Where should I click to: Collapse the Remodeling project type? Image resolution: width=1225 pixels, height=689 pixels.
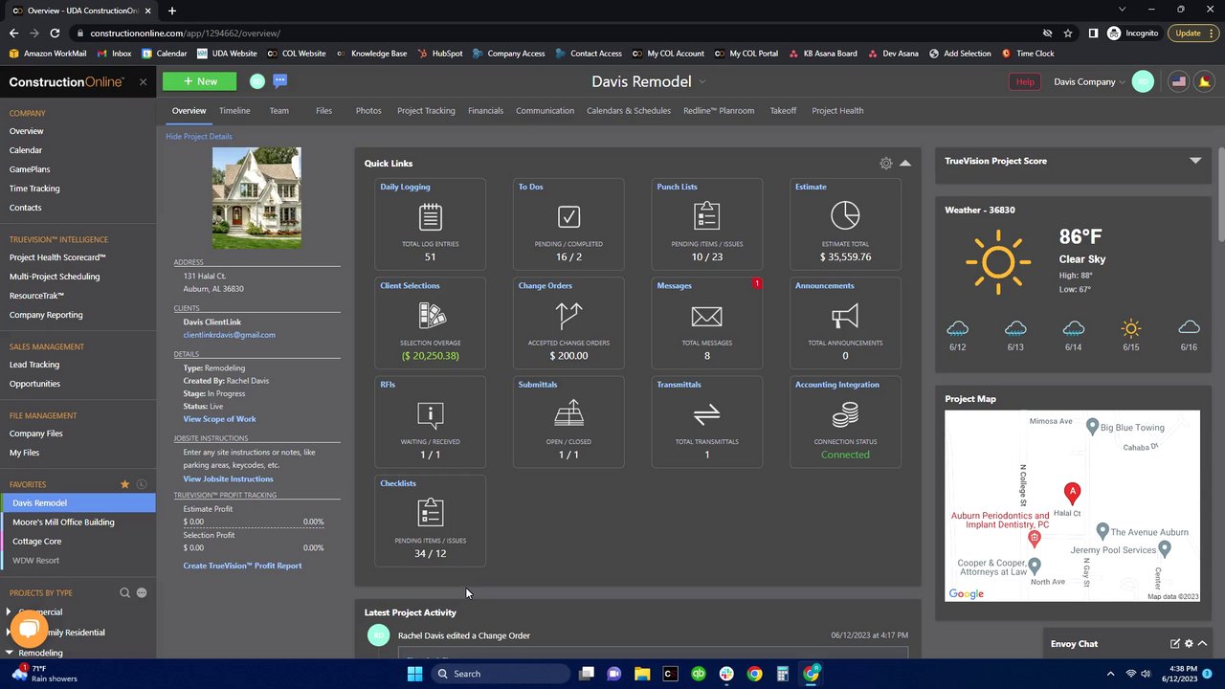[9, 653]
